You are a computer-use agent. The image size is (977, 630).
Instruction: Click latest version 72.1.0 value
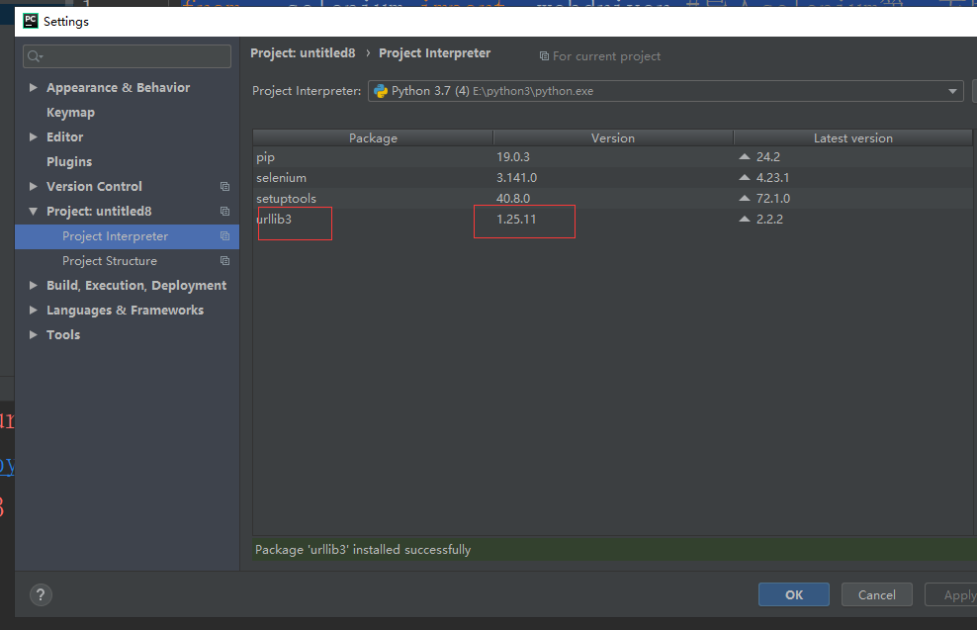(x=773, y=198)
